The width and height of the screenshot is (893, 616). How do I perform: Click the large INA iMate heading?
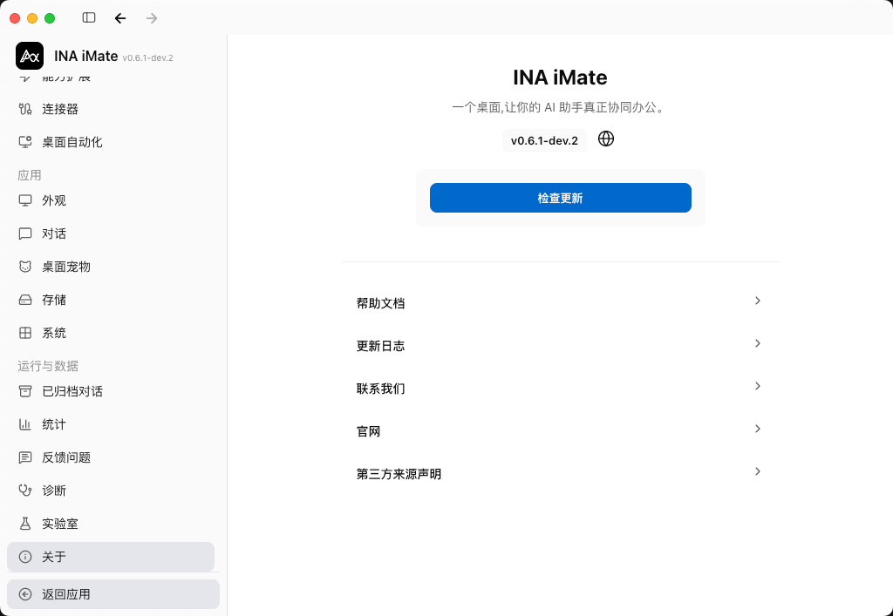pos(561,77)
